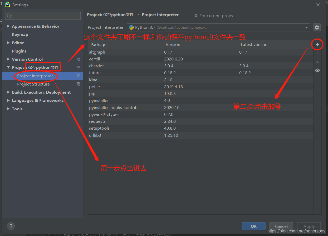Image resolution: width=328 pixels, height=236 pixels.
Task: Click the magnifier icon in settings search
Action: (x=9, y=16)
